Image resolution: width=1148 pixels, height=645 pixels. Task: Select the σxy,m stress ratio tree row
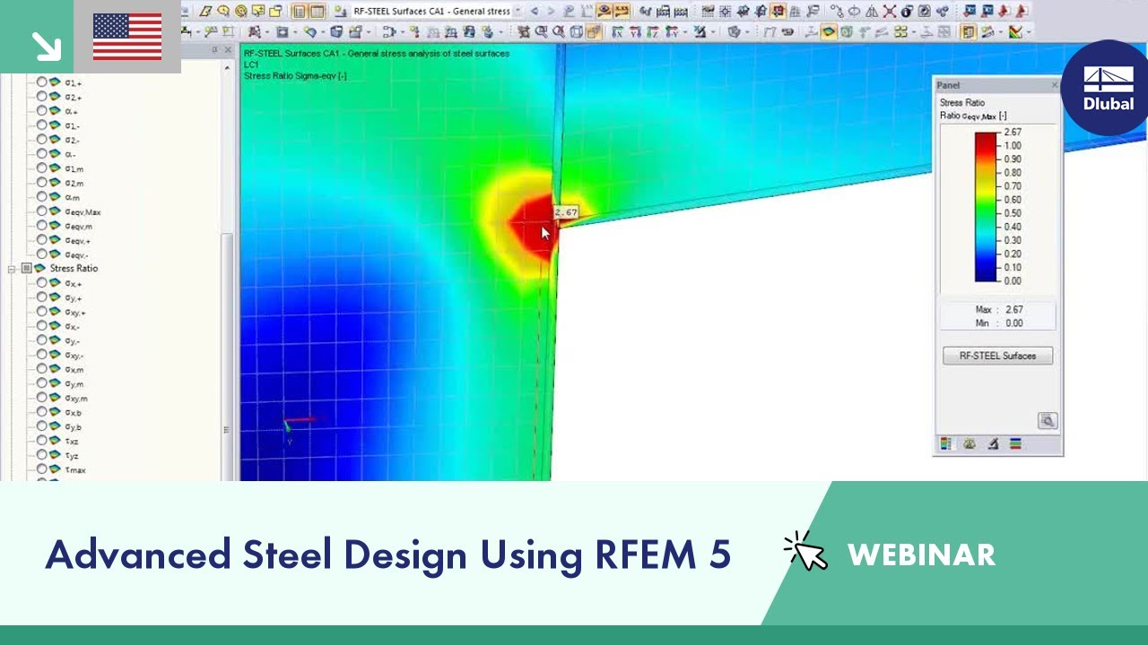pos(76,399)
